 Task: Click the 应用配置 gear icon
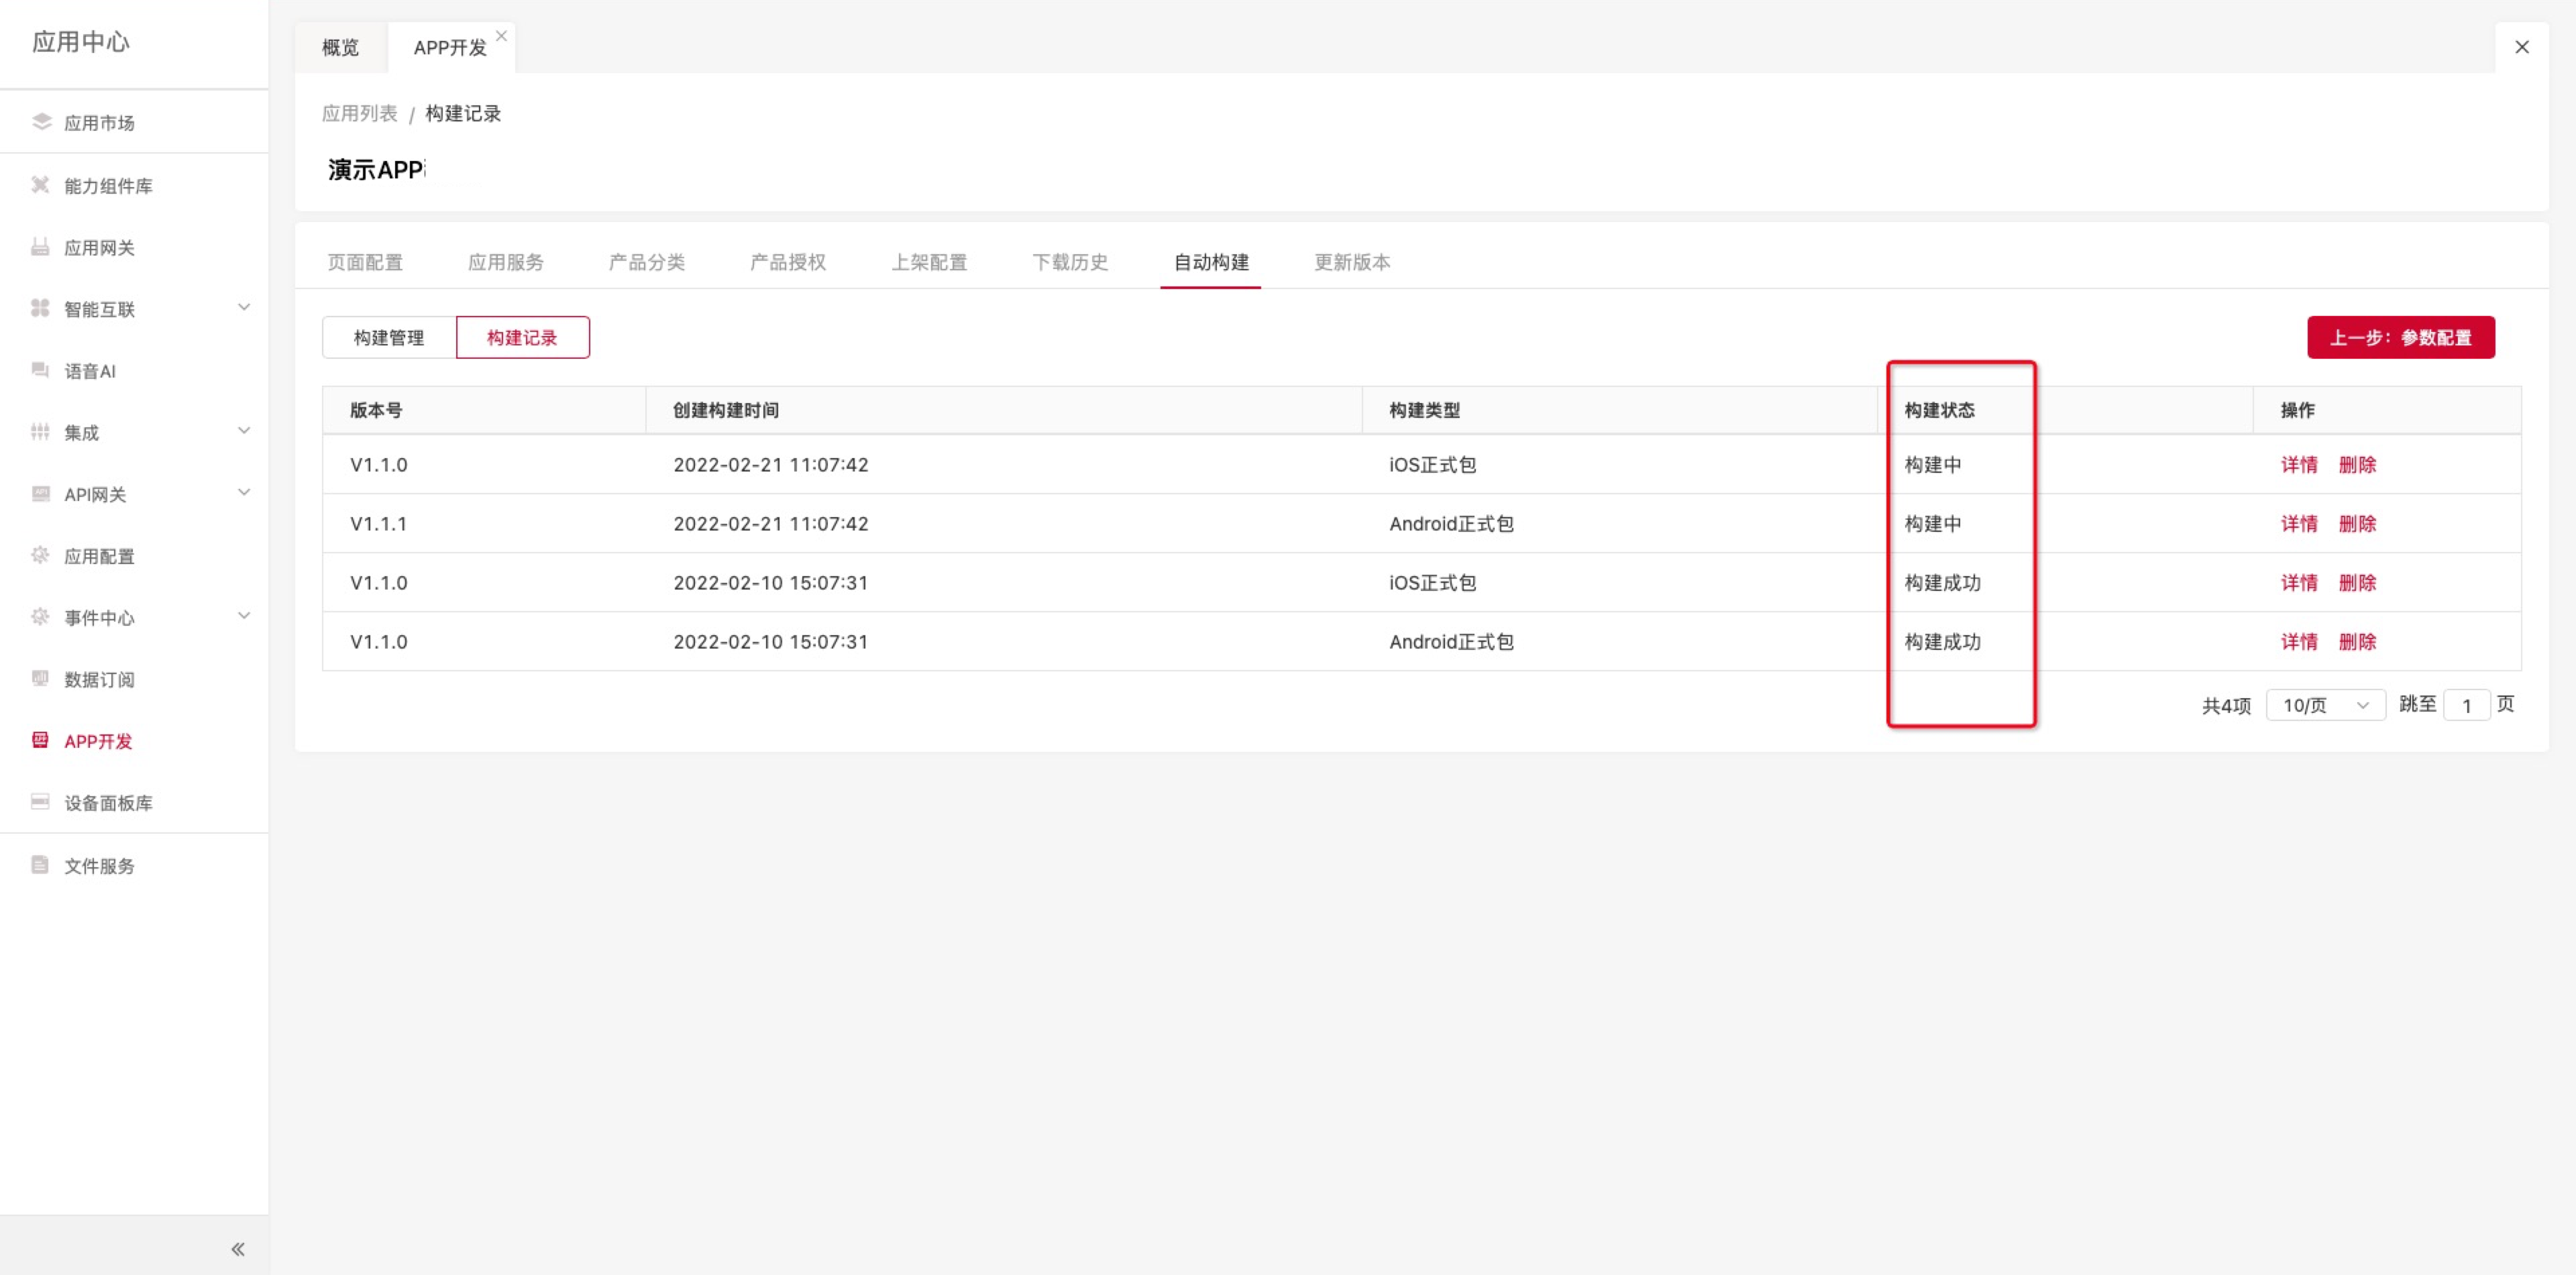tap(40, 555)
